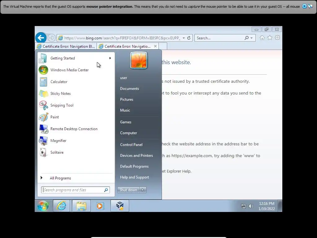Click the Windows Start orb
Image resolution: width=317 pixels, height=238 pixels.
pyautogui.click(x=43, y=206)
